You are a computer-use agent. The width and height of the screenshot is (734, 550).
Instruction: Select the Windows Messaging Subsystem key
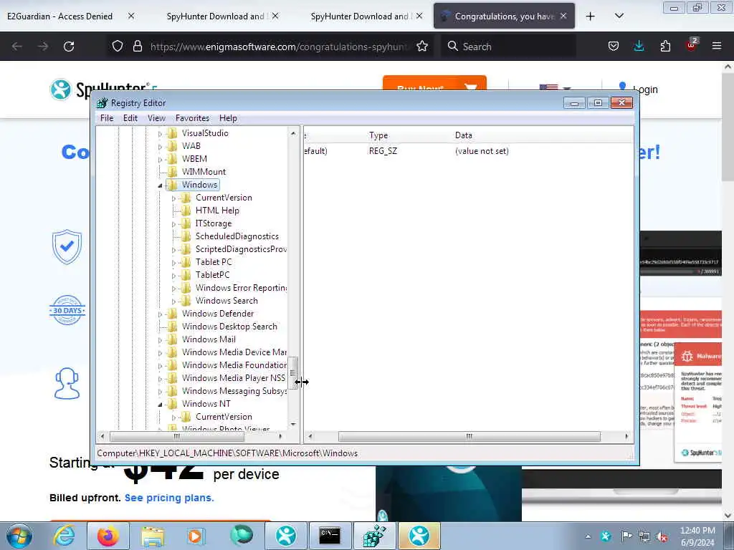point(234,391)
